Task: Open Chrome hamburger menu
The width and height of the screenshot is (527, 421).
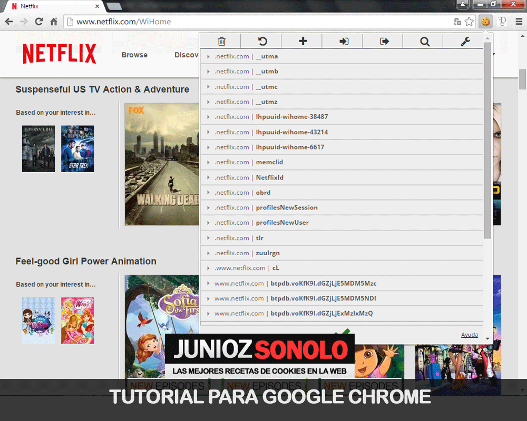Action: (x=519, y=22)
